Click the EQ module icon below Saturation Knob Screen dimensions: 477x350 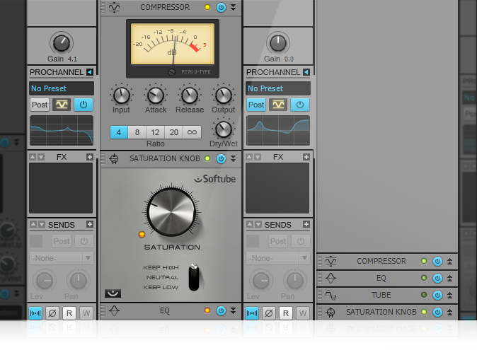pyautogui.click(x=114, y=310)
